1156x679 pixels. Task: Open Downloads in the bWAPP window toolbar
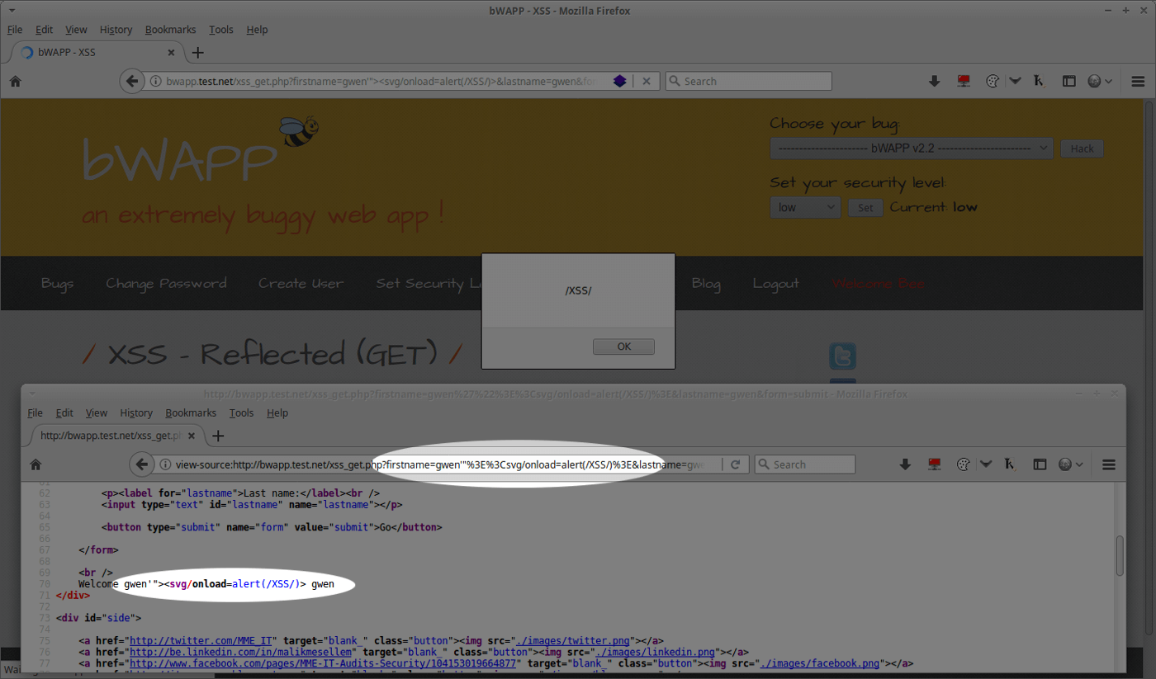(x=934, y=81)
